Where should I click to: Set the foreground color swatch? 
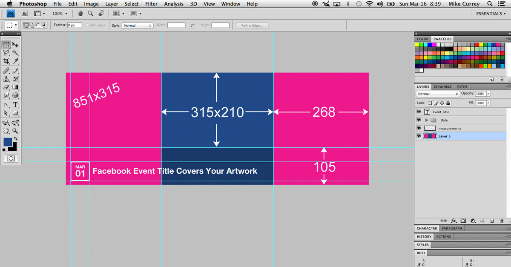point(8,142)
